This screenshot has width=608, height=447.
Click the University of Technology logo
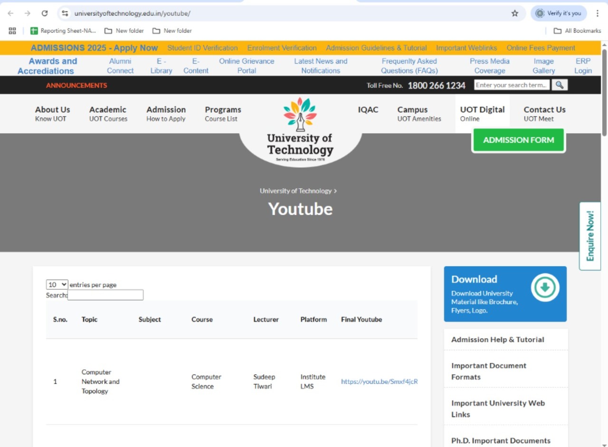[x=300, y=130]
